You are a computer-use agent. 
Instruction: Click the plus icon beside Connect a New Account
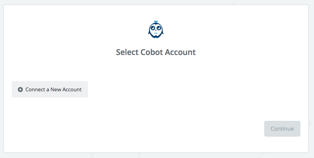tap(20, 89)
